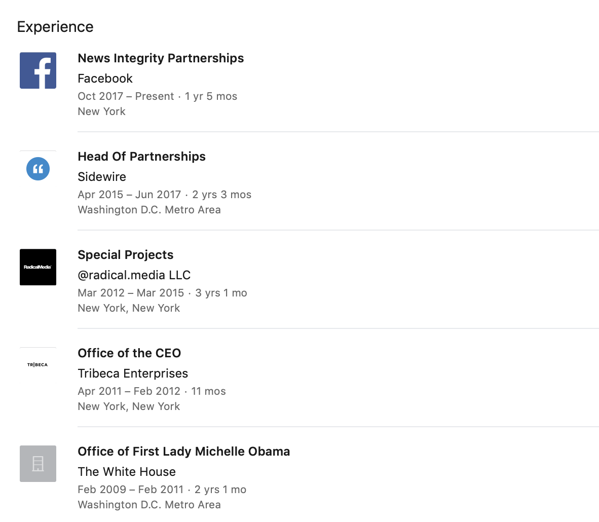
Task: Select The White House company name
Action: click(x=127, y=471)
